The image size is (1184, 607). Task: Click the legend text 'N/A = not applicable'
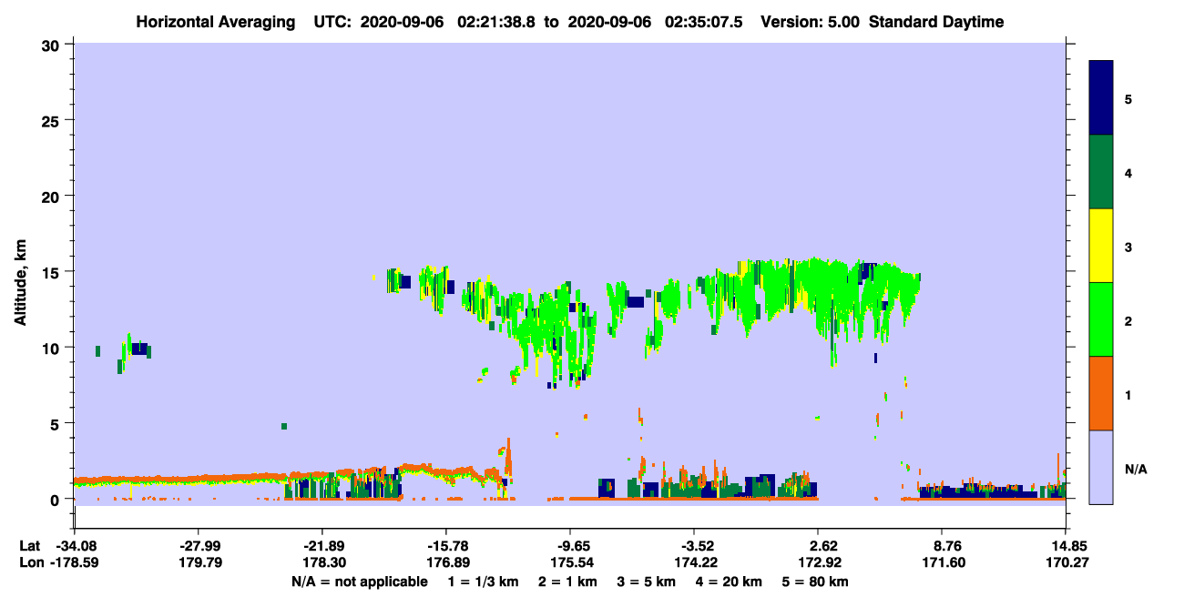click(359, 582)
